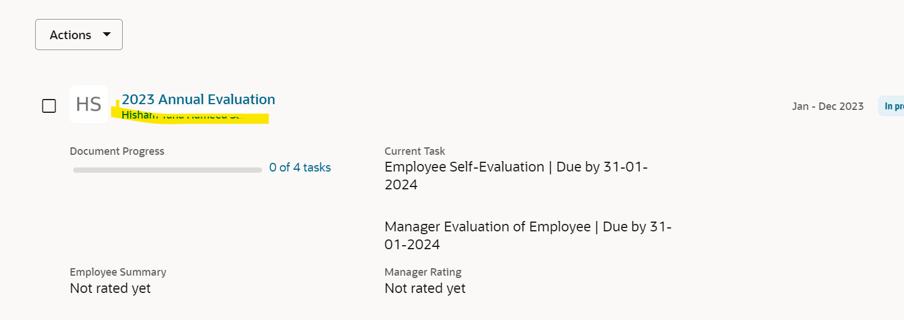The image size is (904, 320).
Task: Click the caret arrow on Actions
Action: [x=107, y=35]
